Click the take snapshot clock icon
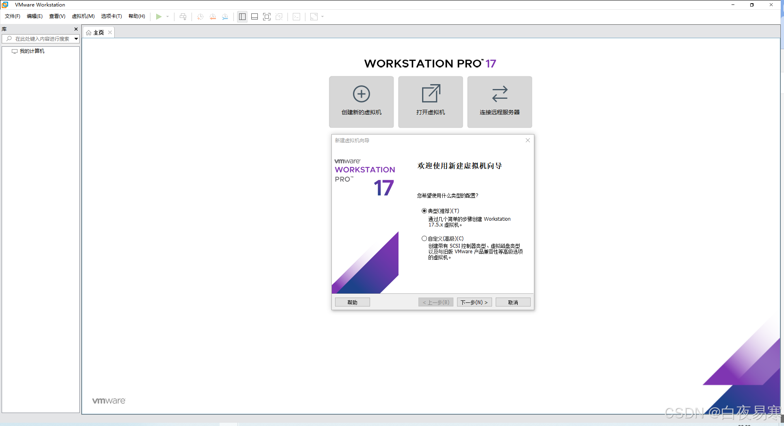The image size is (784, 426). tap(200, 17)
